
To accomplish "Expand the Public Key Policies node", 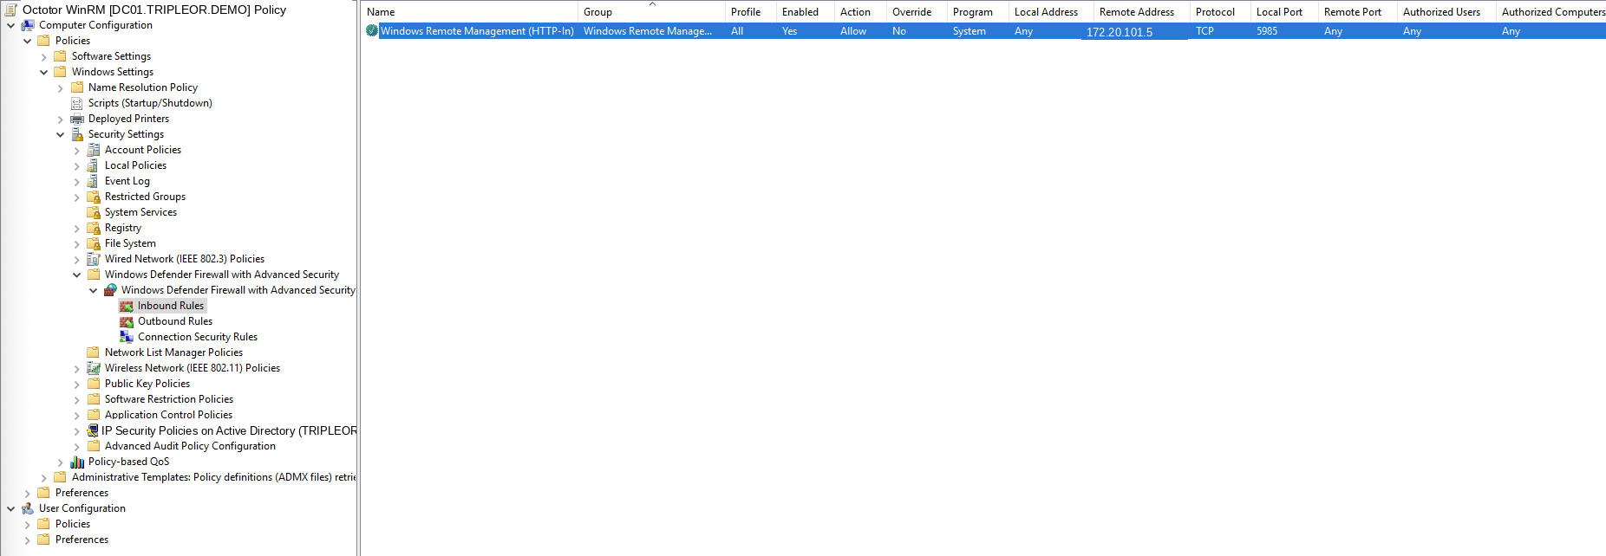I will (76, 385).
